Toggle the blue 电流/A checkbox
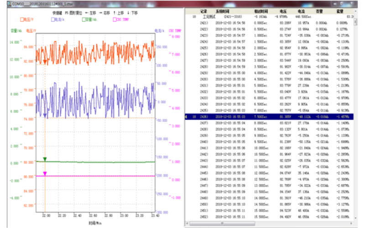The image size is (365, 228). [x=53, y=20]
